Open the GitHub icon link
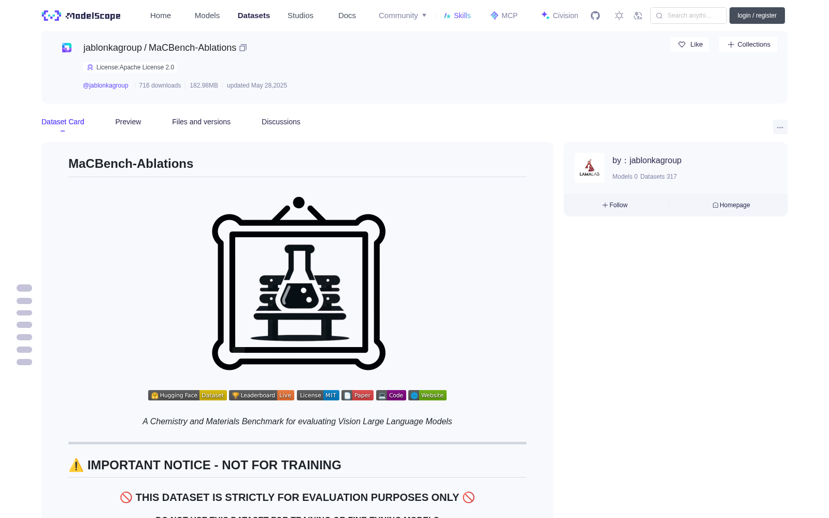The image size is (829, 518). [x=595, y=16]
